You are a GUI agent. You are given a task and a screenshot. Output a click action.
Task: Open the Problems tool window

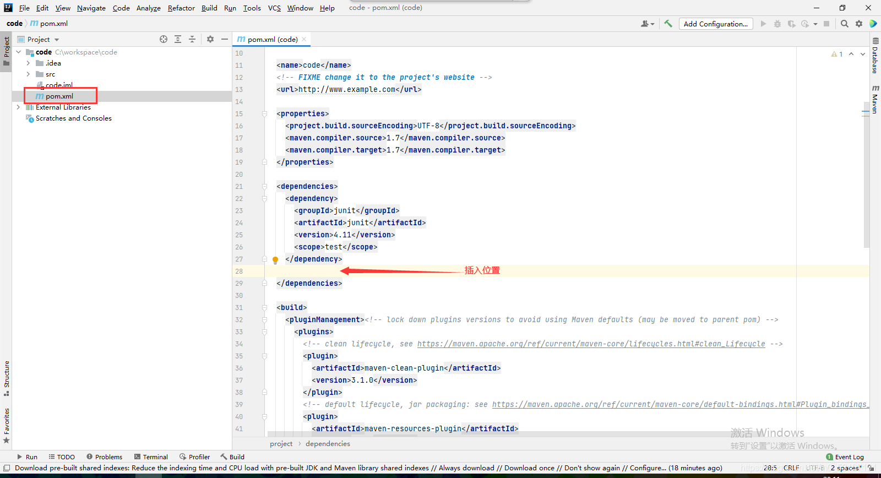105,457
